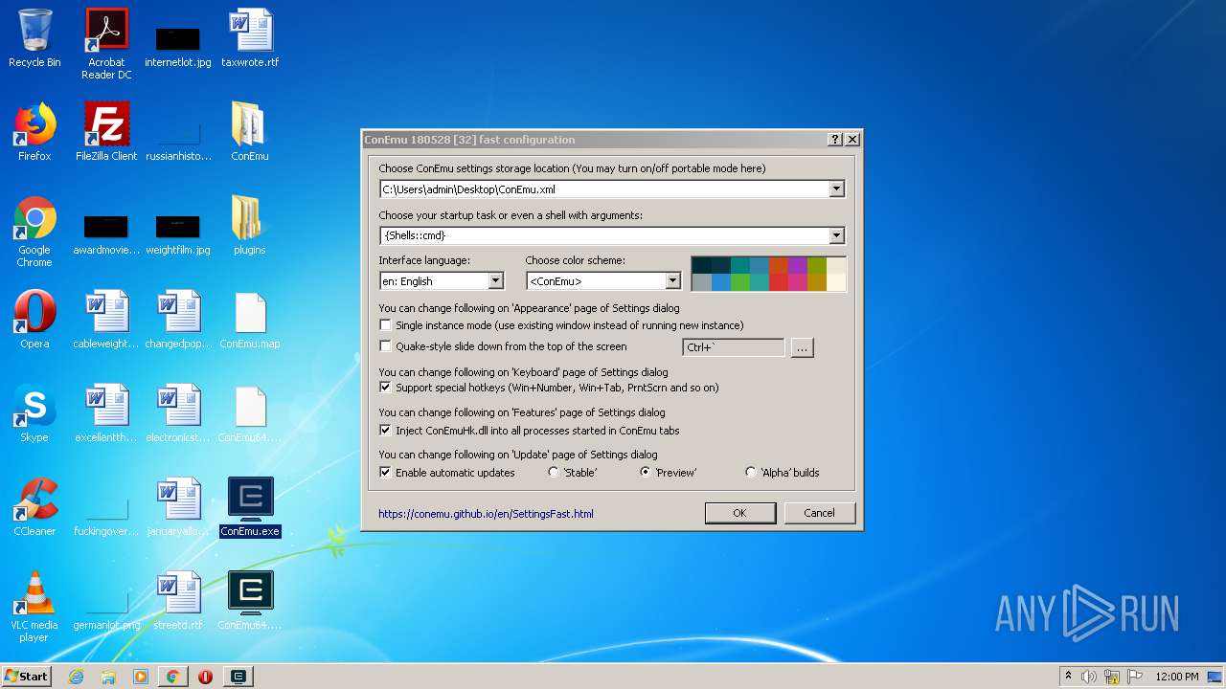Open the Start menu button
Image resolution: width=1226 pixels, height=689 pixels.
click(x=26, y=677)
